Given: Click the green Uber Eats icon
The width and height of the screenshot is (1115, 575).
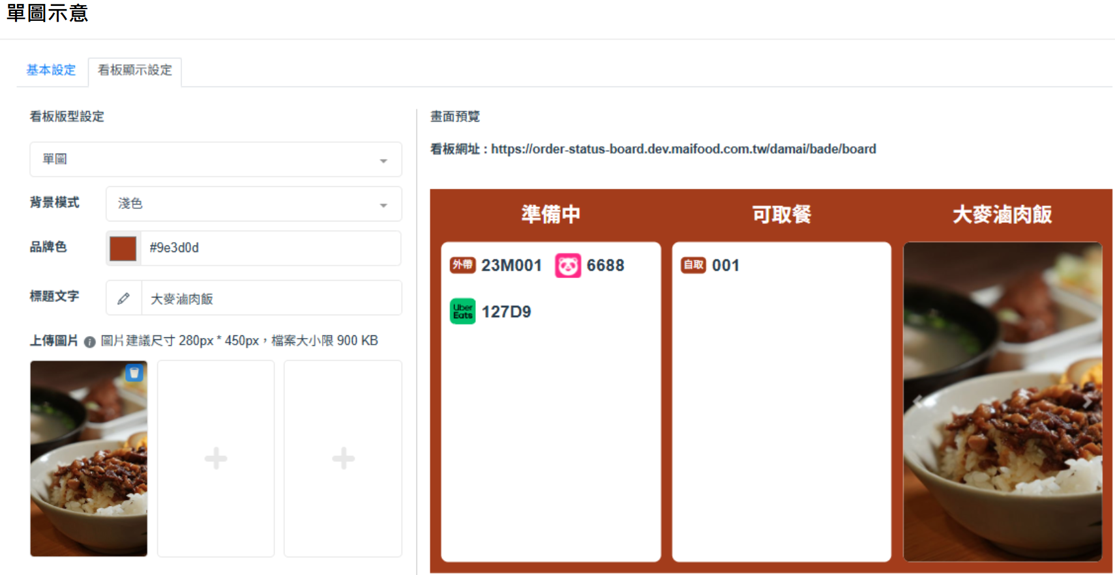Looking at the screenshot, I should click(x=463, y=311).
